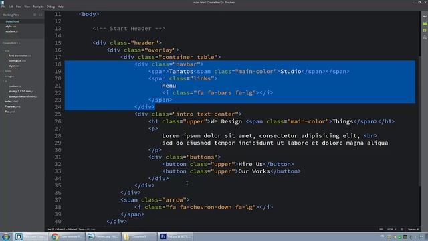428x241 pixels.
Task: Click line number 25 in the gutter
Action: (x=58, y=114)
